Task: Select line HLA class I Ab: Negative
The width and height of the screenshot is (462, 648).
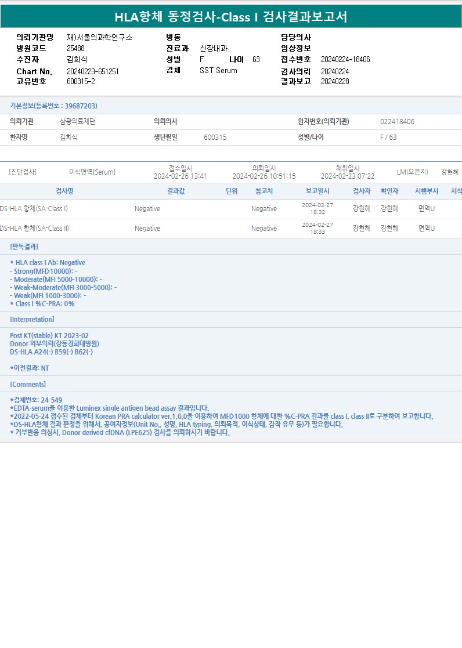Action: coord(48,262)
